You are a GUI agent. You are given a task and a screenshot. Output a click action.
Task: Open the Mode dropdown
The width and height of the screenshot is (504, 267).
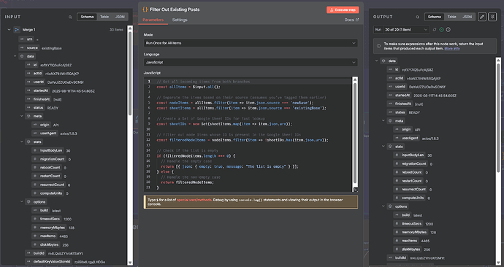click(251, 43)
